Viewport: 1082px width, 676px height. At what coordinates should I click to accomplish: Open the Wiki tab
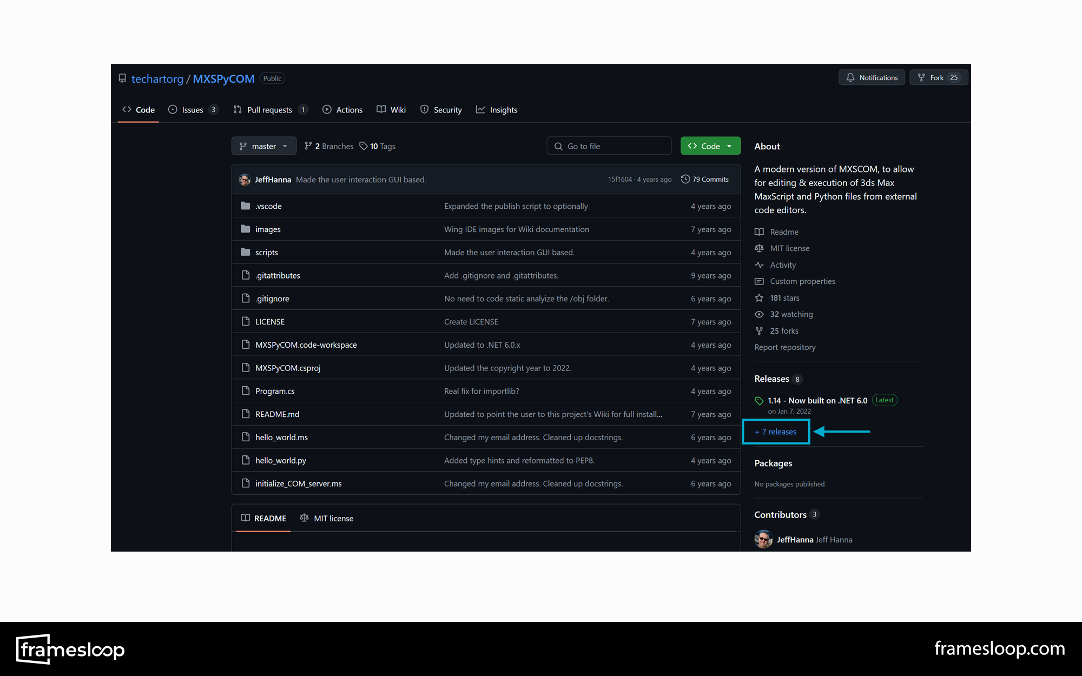(x=391, y=110)
